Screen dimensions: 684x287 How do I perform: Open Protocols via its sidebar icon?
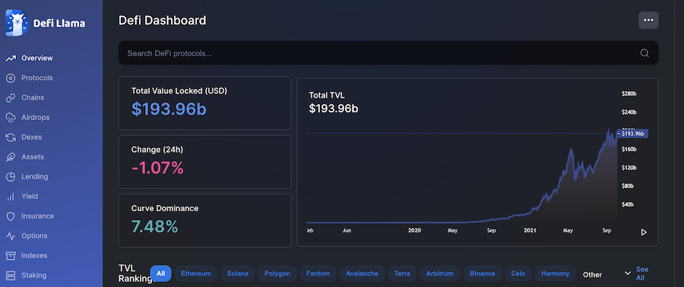(11, 78)
